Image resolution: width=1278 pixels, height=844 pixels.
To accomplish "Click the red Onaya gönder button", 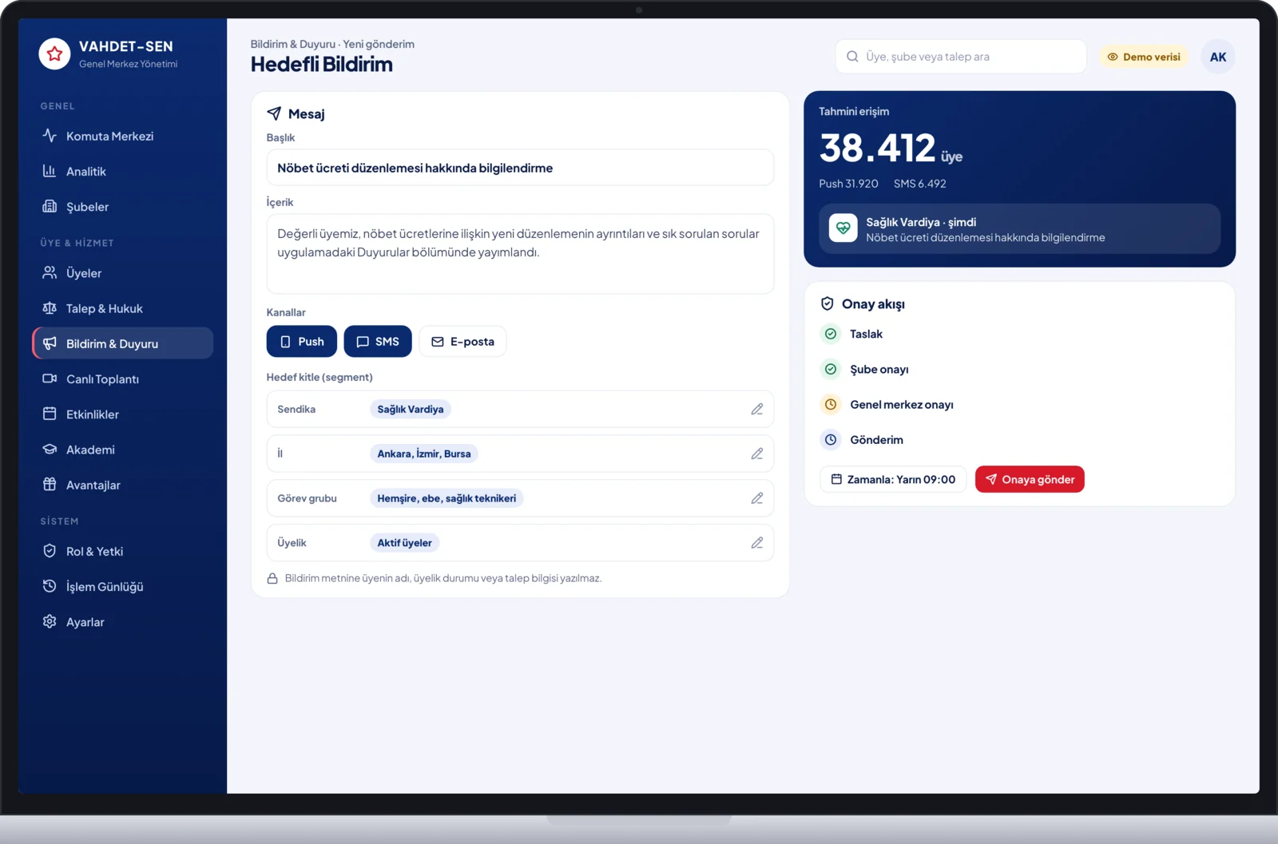I will pyautogui.click(x=1030, y=479).
